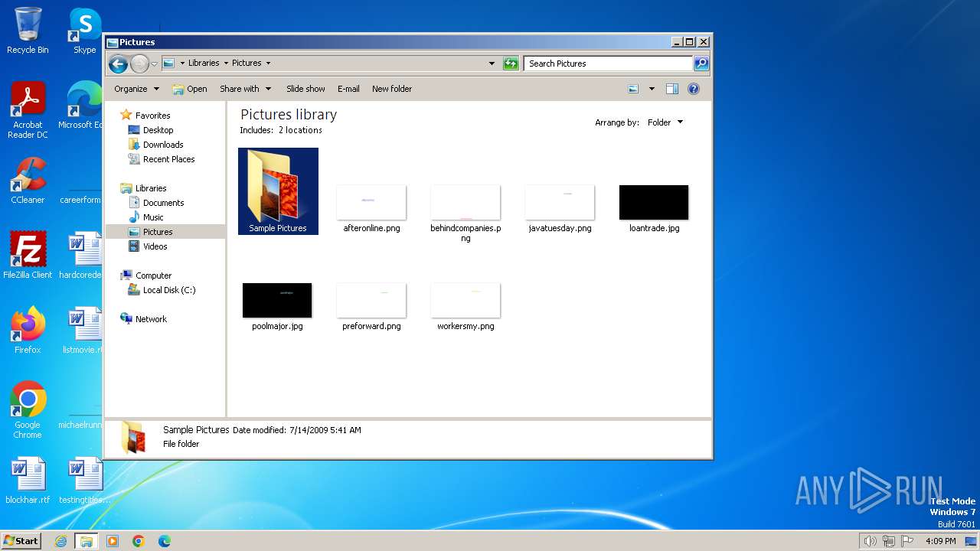Click the volume speaker tray icon
The image size is (980, 551).
[x=870, y=541]
